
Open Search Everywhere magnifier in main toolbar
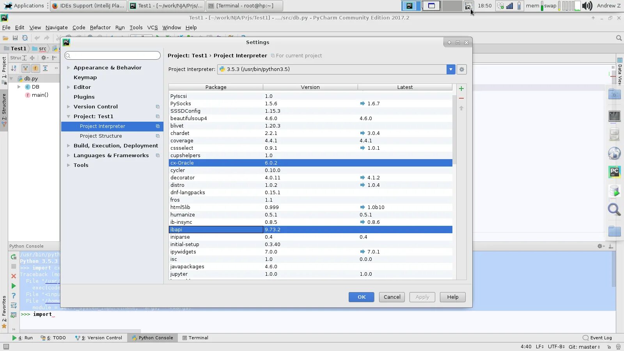619,38
